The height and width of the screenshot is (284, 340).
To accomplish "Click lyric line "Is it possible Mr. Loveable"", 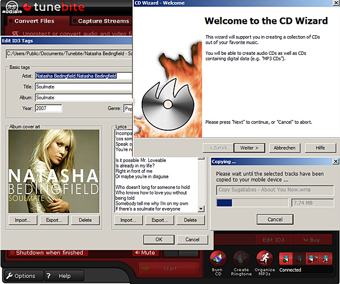I will (141, 160).
